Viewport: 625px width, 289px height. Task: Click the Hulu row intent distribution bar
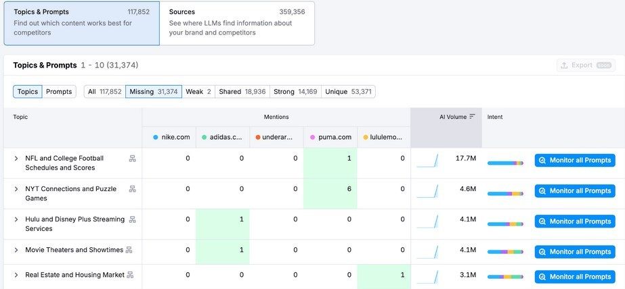click(x=505, y=224)
